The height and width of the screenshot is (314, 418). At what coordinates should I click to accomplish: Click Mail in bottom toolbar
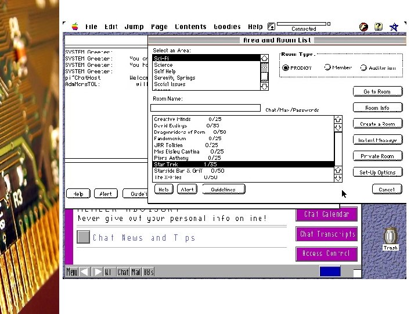coord(136,272)
